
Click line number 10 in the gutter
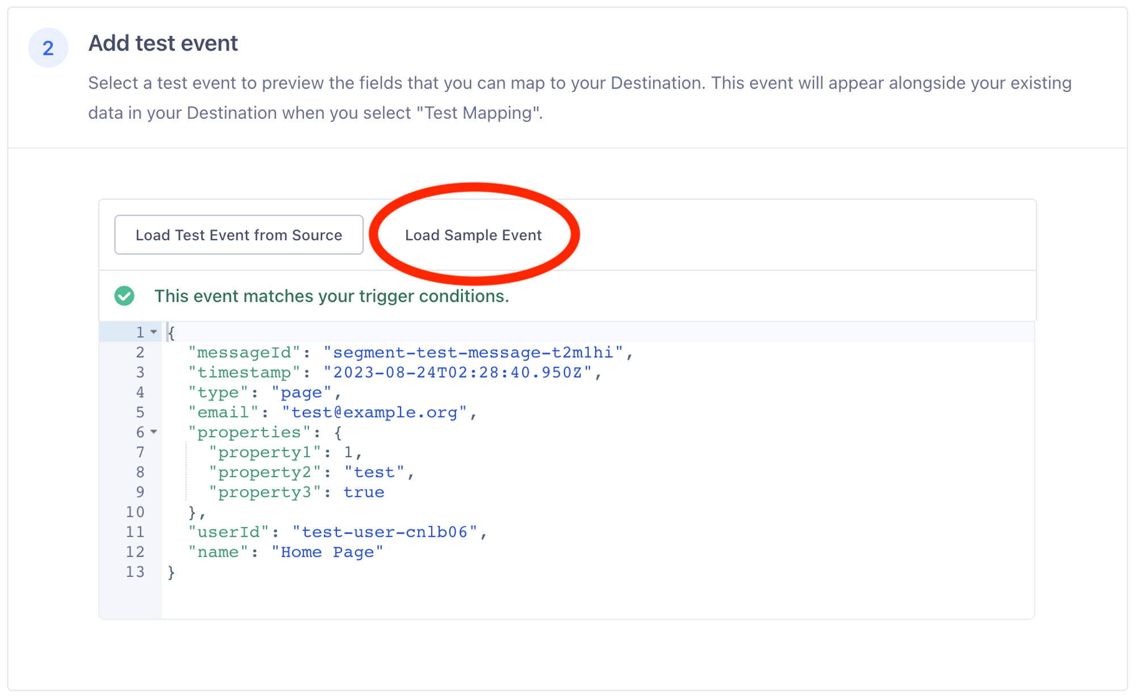(135, 512)
